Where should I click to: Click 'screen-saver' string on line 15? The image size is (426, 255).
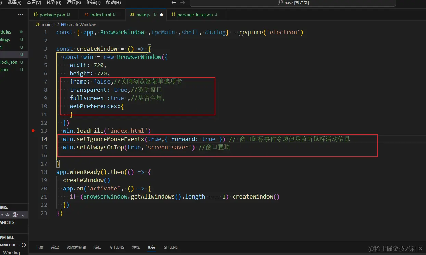168,147
